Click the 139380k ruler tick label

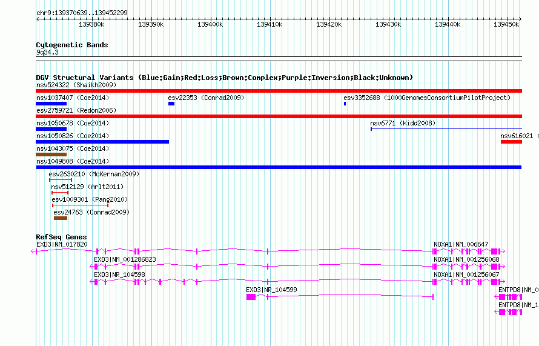pos(91,24)
